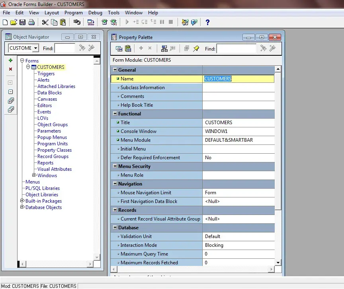Click the Compile module icon
The width and height of the screenshot is (344, 289).
coord(91,22)
